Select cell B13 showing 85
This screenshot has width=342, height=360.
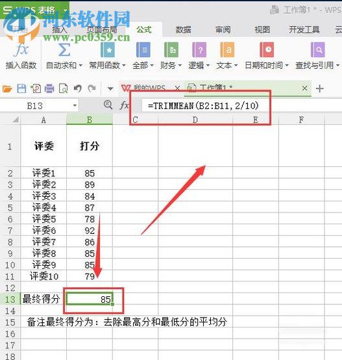(90, 299)
